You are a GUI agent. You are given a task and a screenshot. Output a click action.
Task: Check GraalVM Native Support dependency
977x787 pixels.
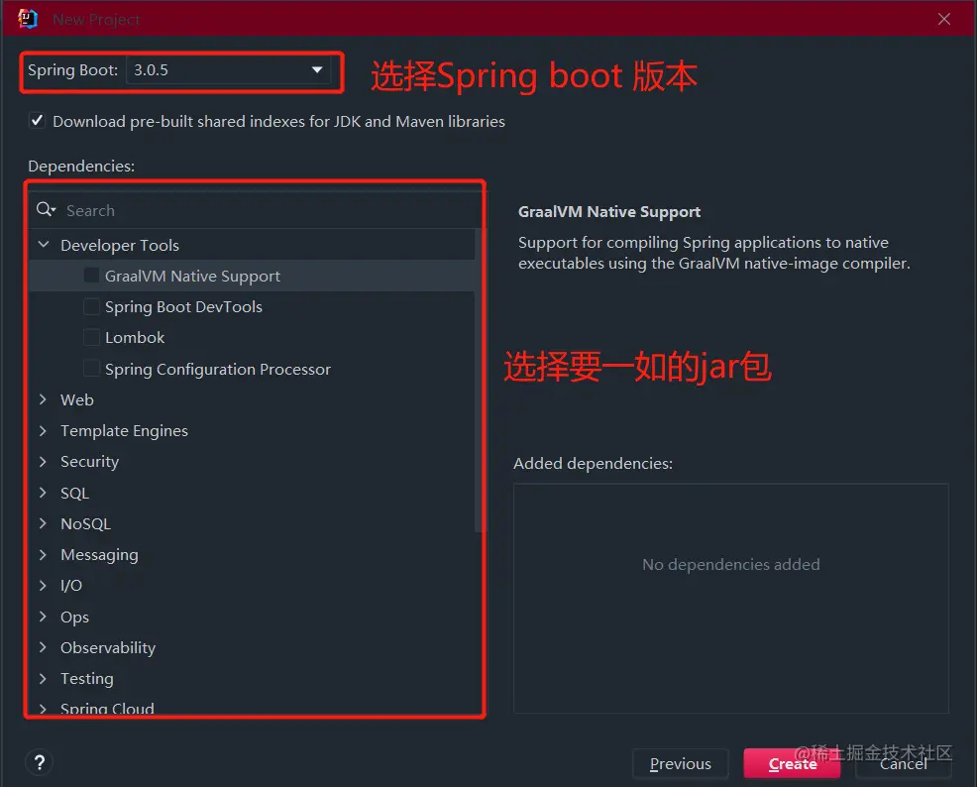point(91,276)
